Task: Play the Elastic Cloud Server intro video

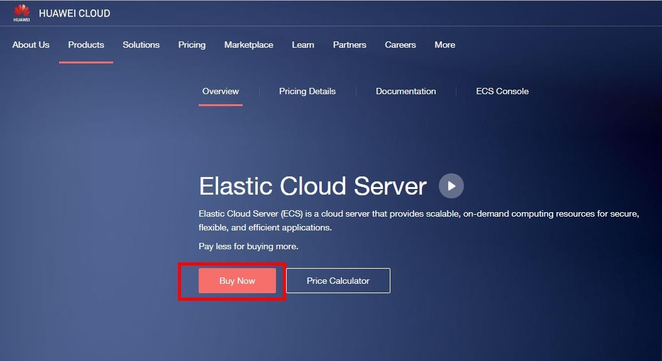Action: pyautogui.click(x=451, y=186)
